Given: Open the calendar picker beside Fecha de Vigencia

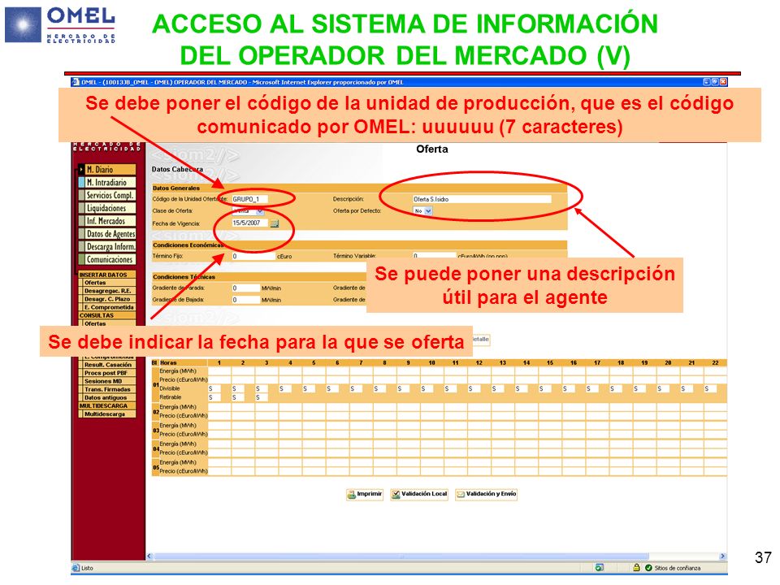Looking at the screenshot, I should click(x=274, y=223).
